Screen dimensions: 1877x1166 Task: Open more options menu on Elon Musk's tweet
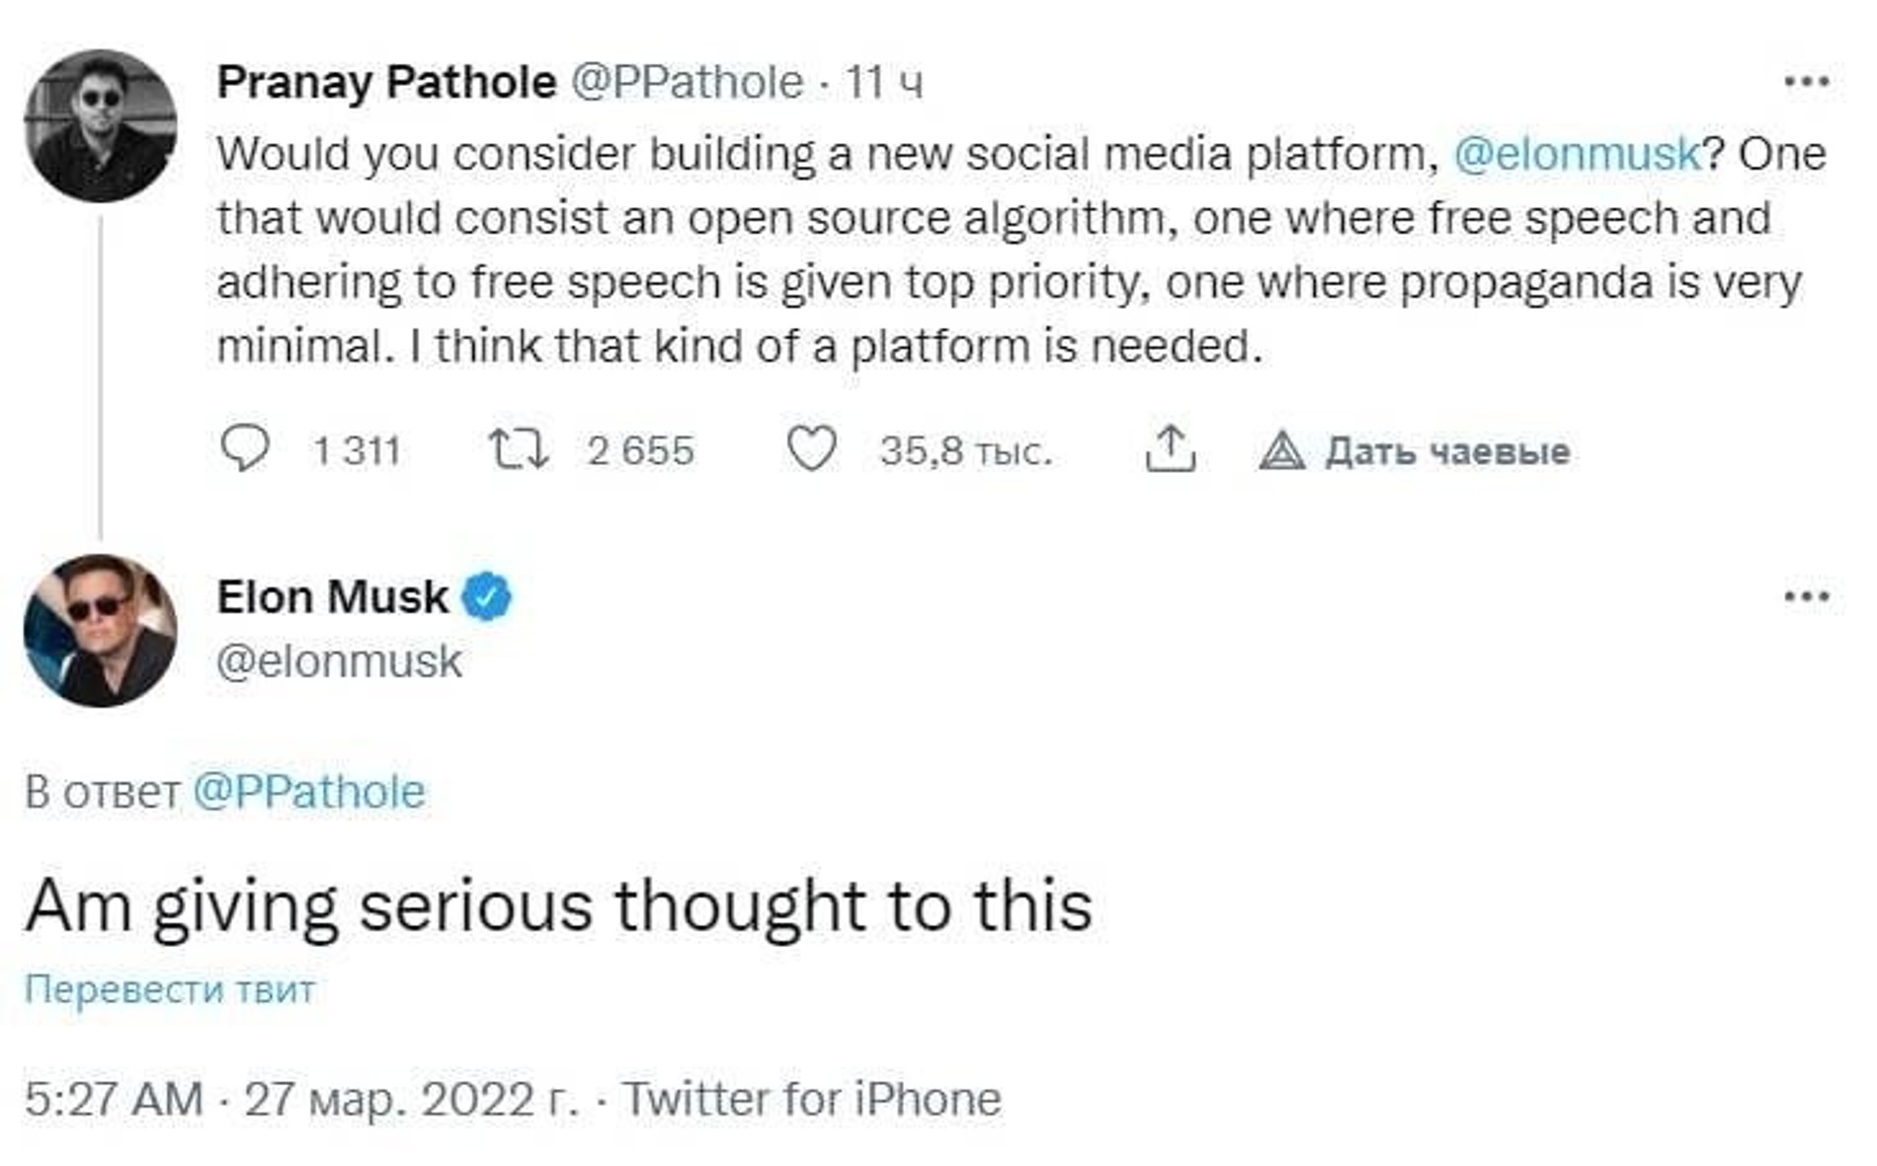1807,596
